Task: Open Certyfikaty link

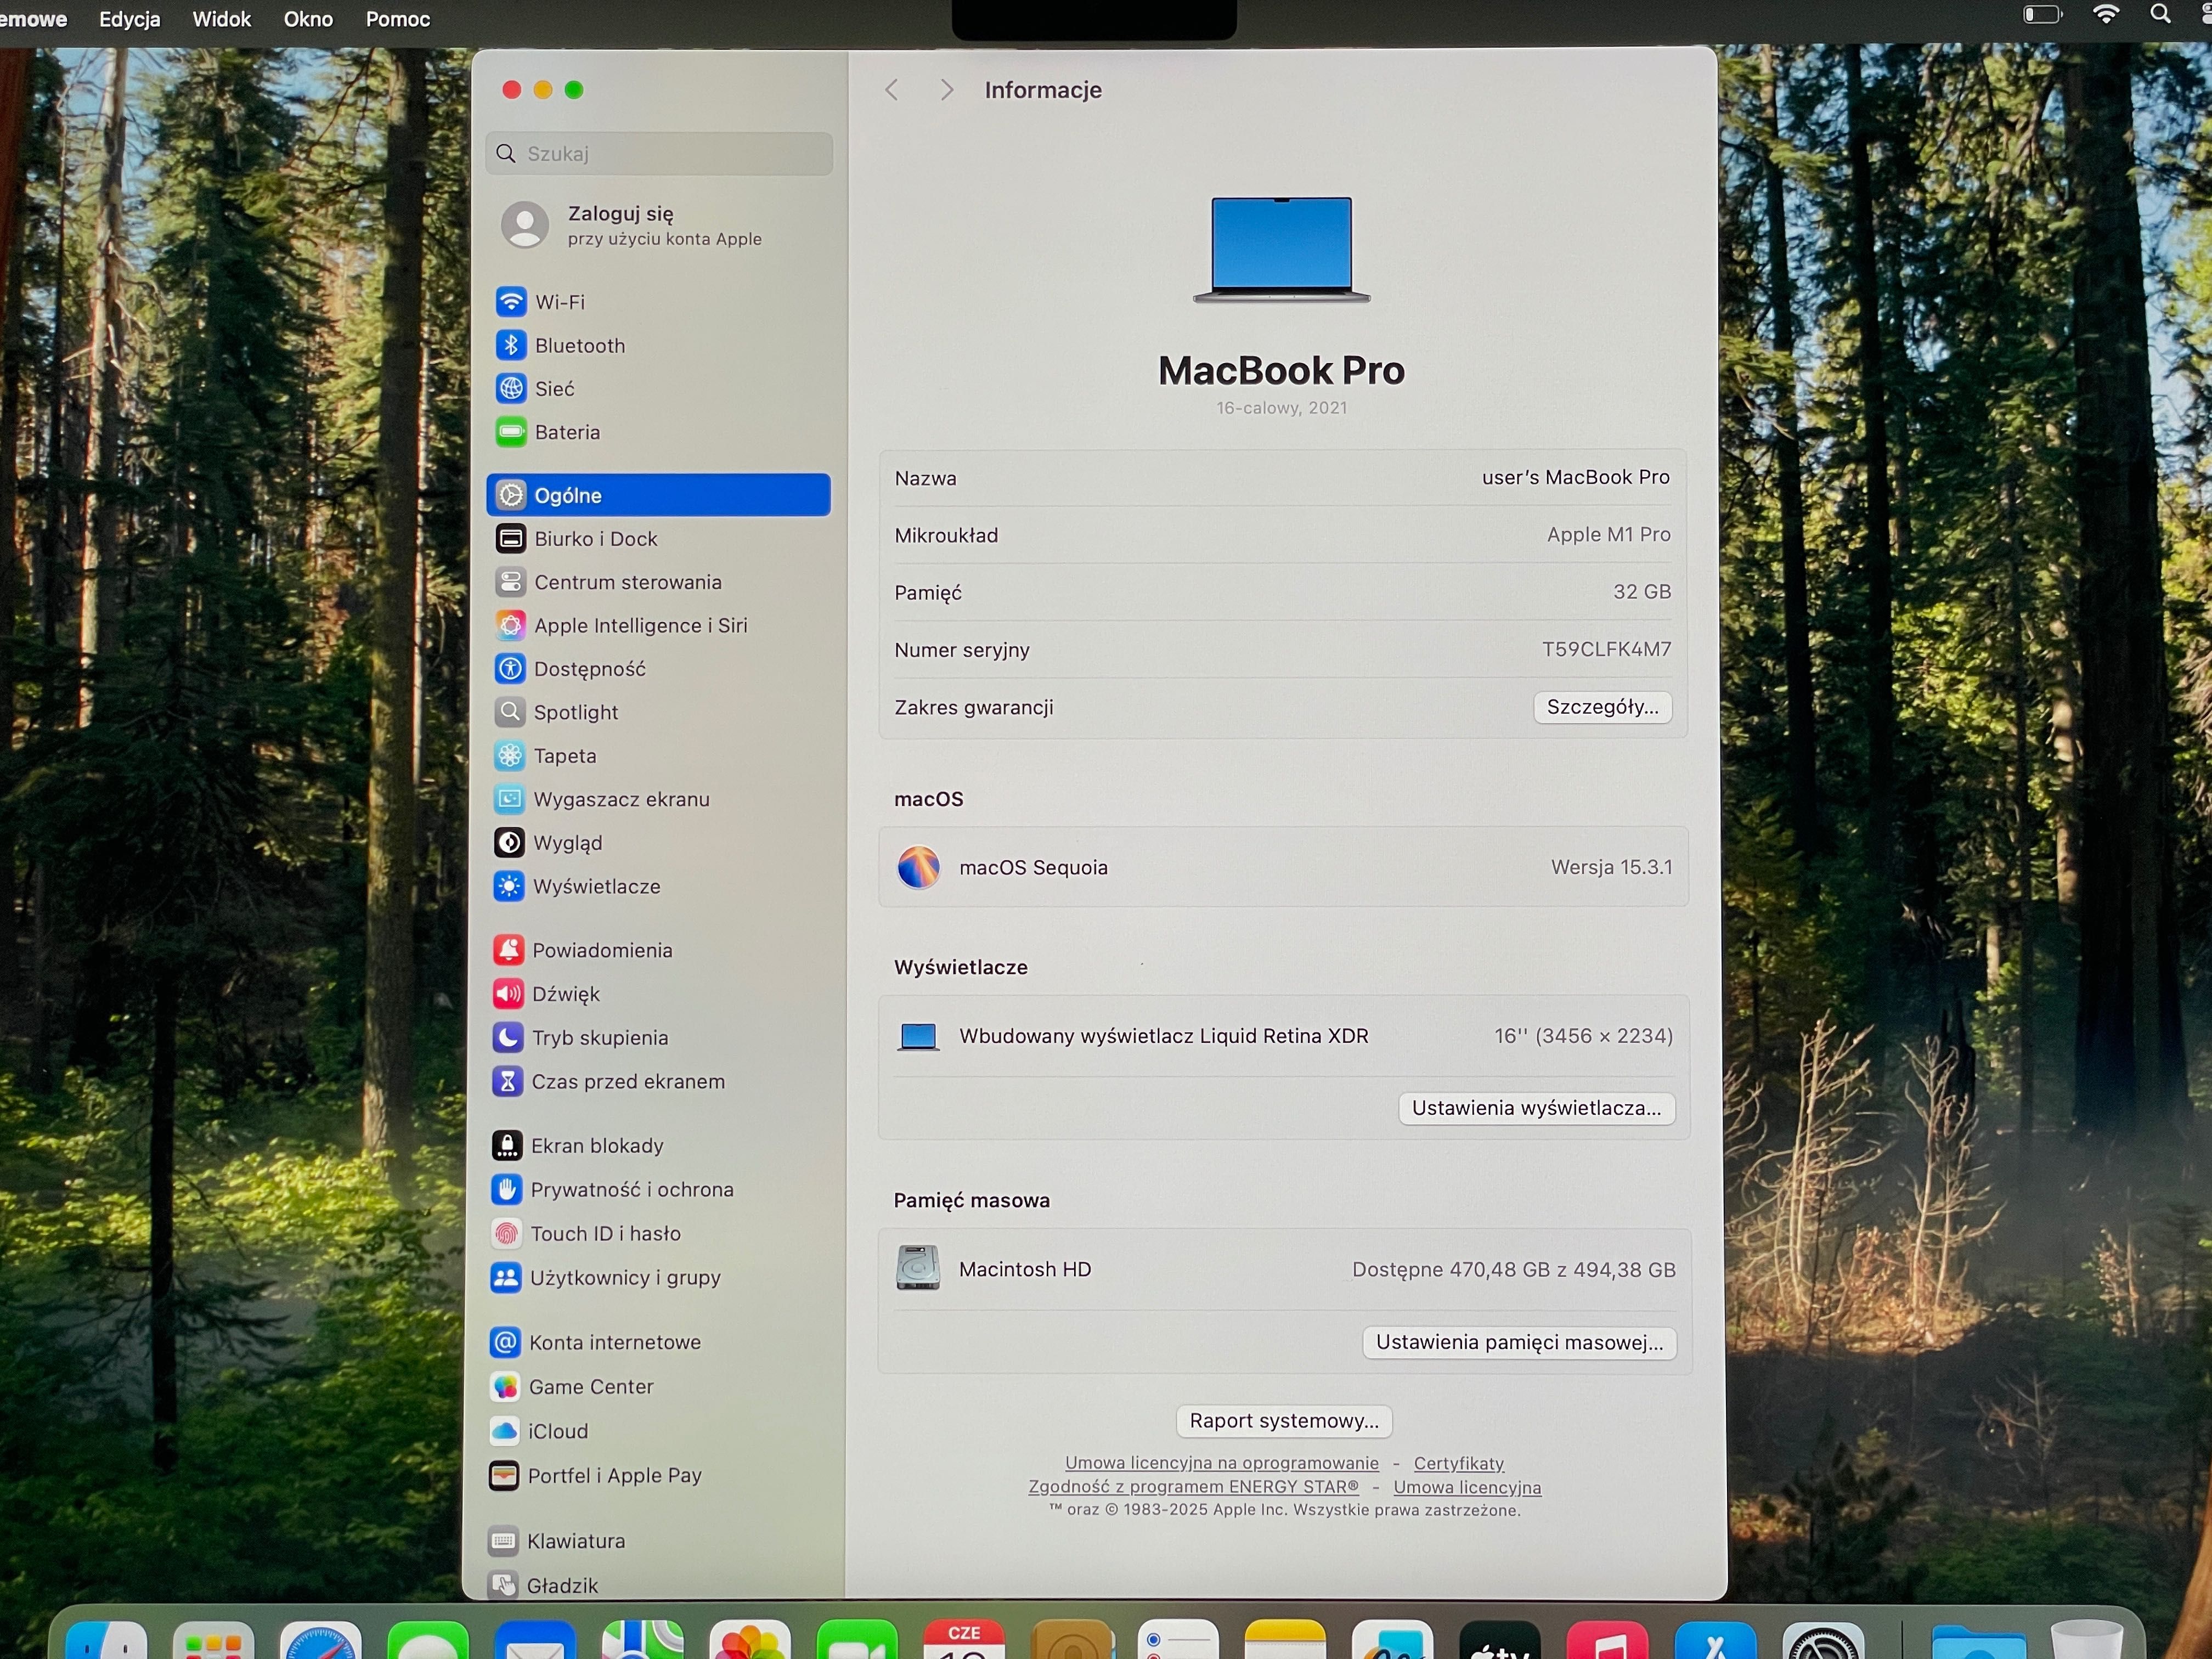Action: coord(1458,1463)
